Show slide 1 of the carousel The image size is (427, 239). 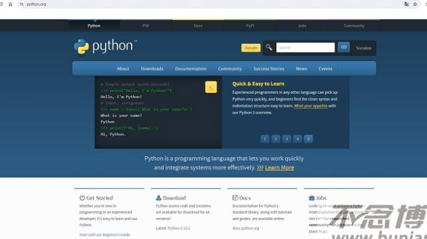click(265, 139)
